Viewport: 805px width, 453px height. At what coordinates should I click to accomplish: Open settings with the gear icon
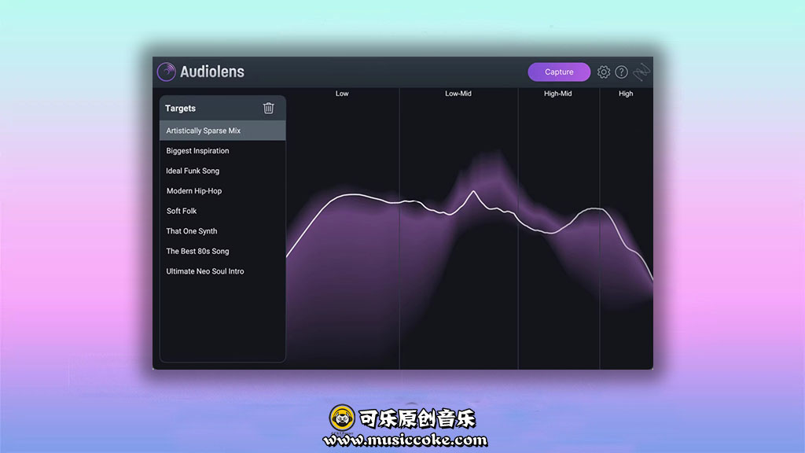(604, 72)
